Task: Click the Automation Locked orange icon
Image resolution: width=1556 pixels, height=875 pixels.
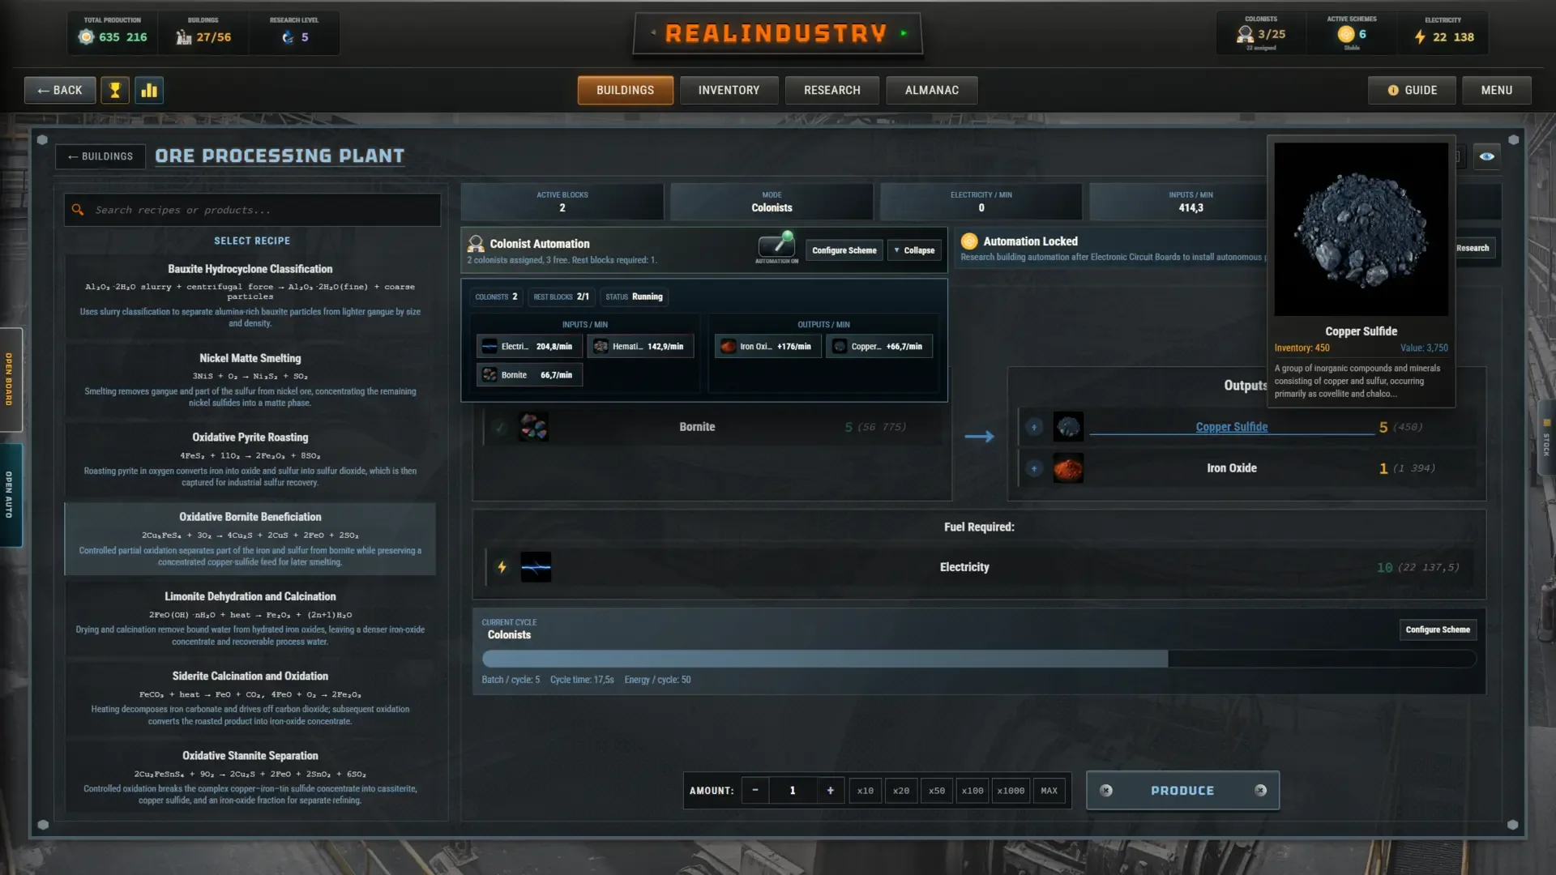Action: coord(968,241)
